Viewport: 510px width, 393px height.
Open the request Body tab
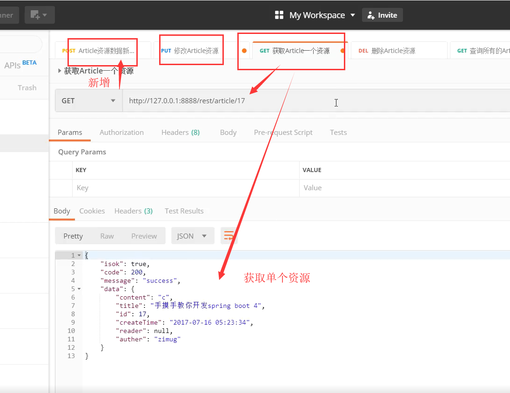pyautogui.click(x=228, y=132)
